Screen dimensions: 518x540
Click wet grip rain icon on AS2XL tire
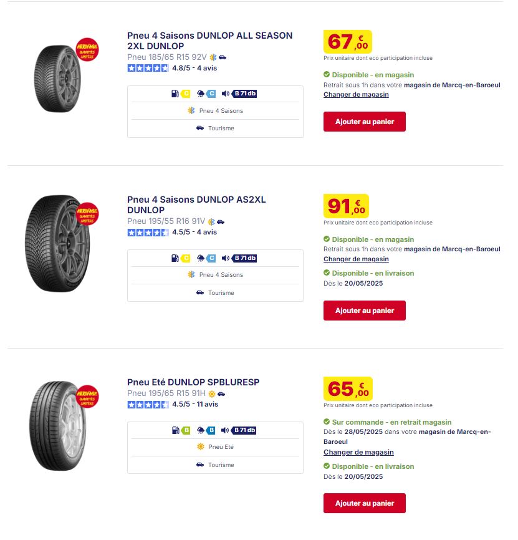coord(200,258)
